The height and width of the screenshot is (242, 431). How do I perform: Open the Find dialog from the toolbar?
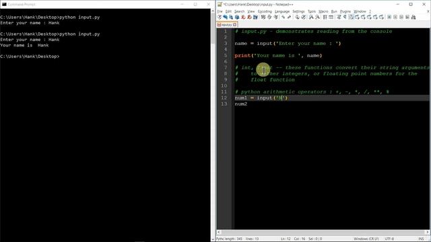(297, 17)
